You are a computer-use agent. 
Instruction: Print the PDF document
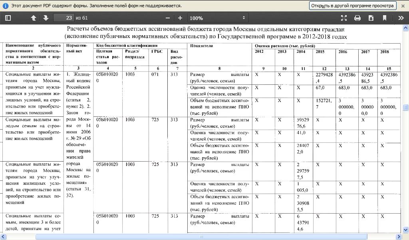pos(357,18)
